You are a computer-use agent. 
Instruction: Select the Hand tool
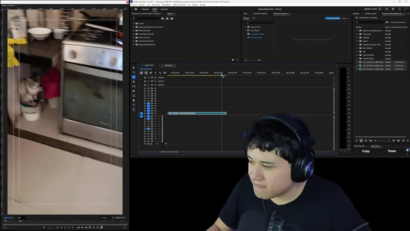tap(134, 100)
